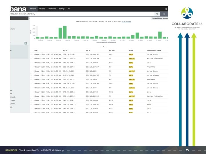Click the search magnifier button
The image size is (206, 154).
coord(157,14)
